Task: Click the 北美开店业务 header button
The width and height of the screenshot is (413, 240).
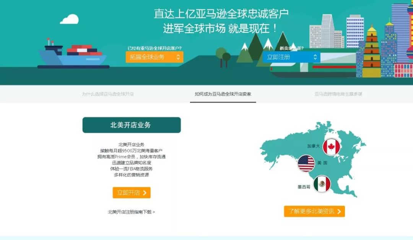Action: (132, 125)
